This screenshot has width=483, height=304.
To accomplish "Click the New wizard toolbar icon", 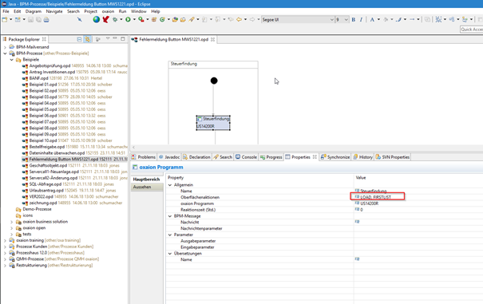I will tap(5, 19).
